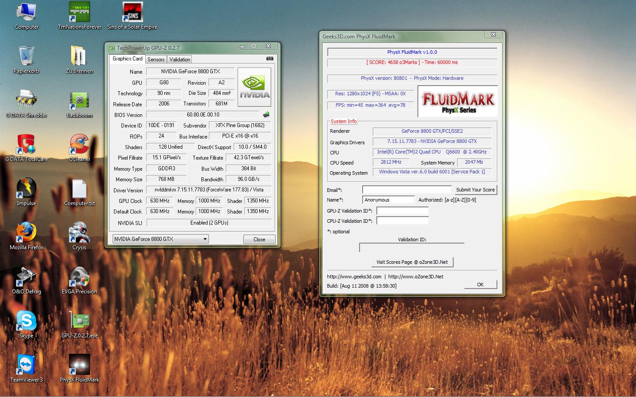This screenshot has height=397, width=636.
Task: Switch to the Graphics Card tab
Action: tap(127, 59)
